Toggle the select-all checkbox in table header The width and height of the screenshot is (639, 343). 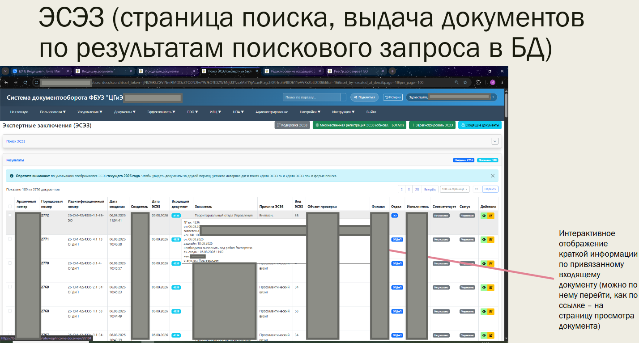click(10, 206)
